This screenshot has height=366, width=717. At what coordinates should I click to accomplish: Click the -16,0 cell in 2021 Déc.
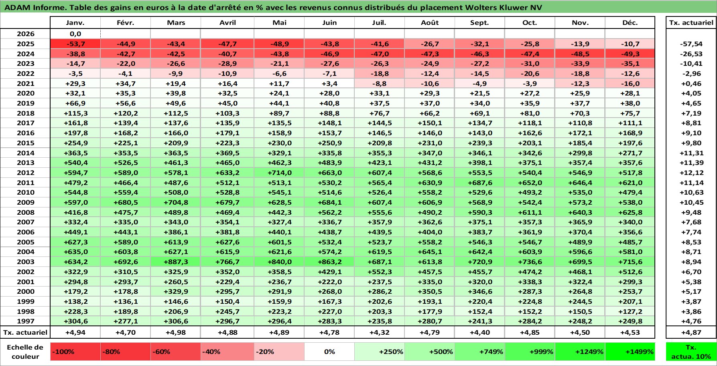[630, 83]
